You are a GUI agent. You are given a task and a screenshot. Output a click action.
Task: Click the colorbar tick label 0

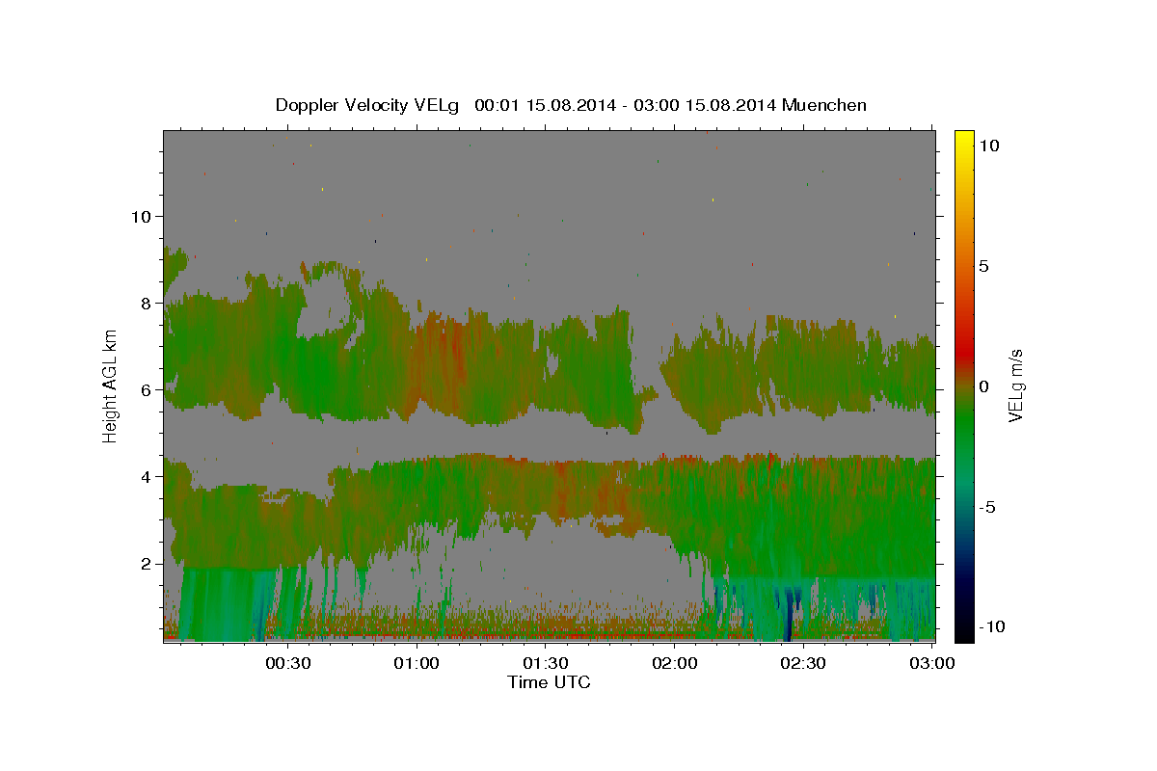985,386
